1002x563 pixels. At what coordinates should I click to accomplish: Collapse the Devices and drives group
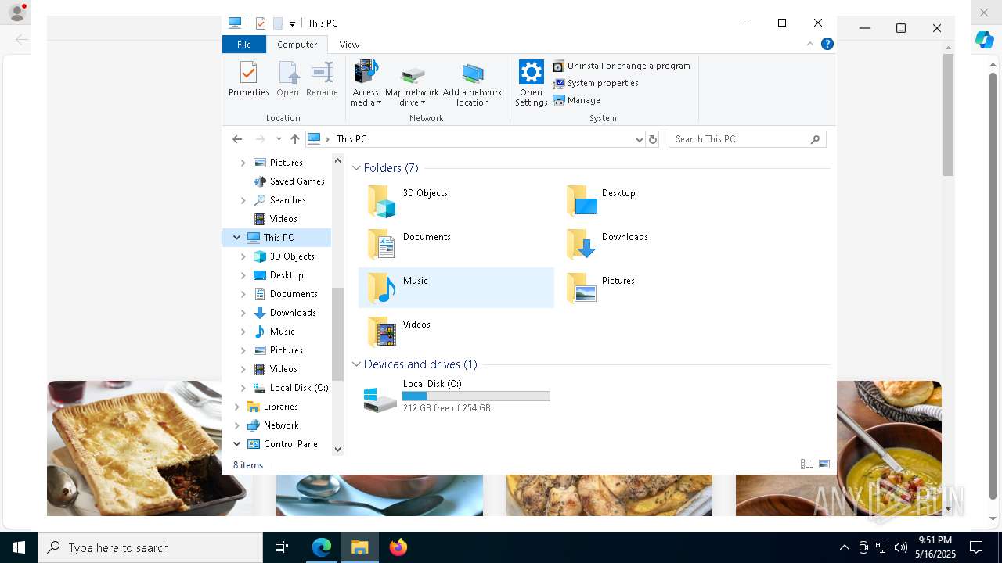[356, 364]
